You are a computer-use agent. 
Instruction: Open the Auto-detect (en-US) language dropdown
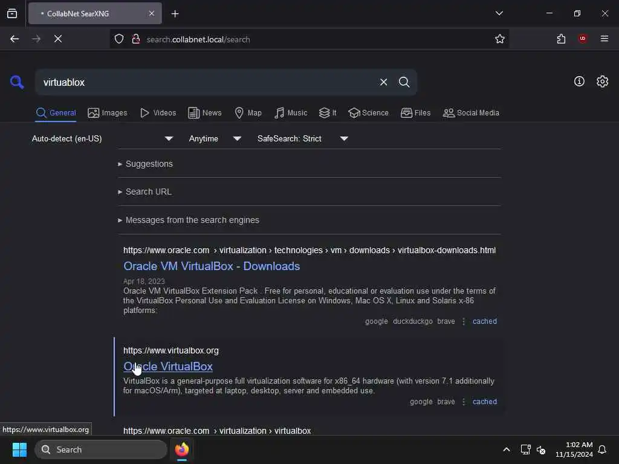pos(103,138)
